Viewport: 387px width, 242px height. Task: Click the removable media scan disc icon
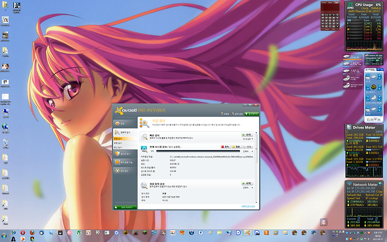tap(144, 185)
